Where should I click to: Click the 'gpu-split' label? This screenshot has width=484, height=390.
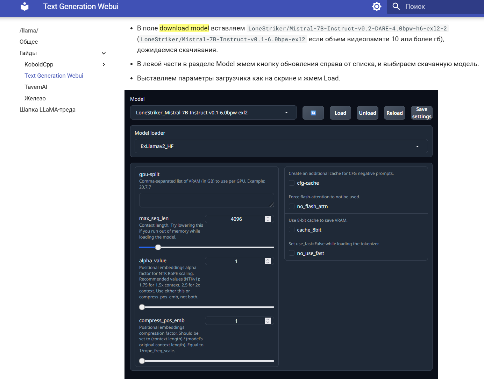pyautogui.click(x=149, y=174)
